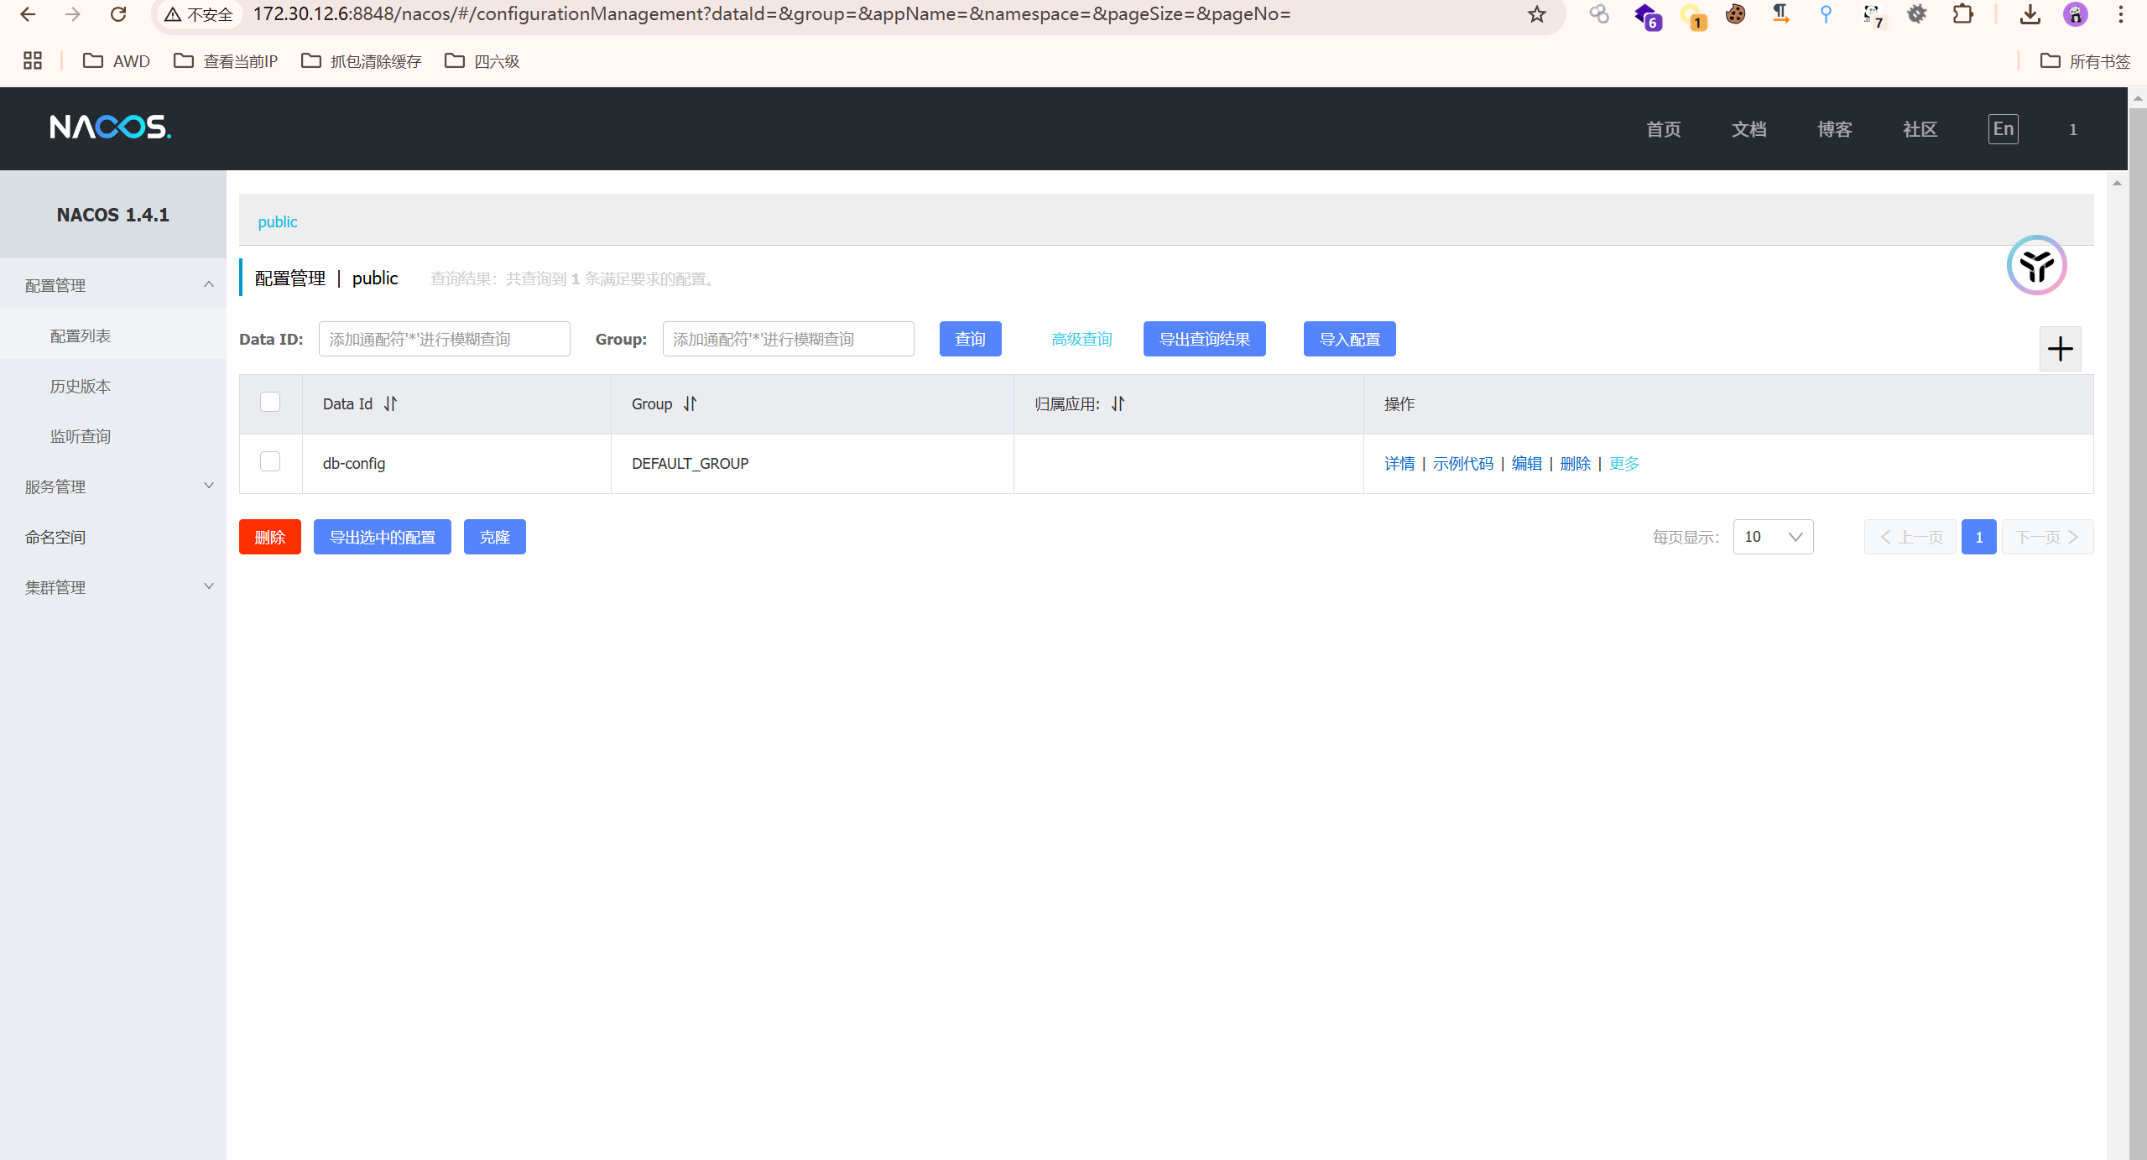Click the browser forward arrow

click(x=73, y=14)
